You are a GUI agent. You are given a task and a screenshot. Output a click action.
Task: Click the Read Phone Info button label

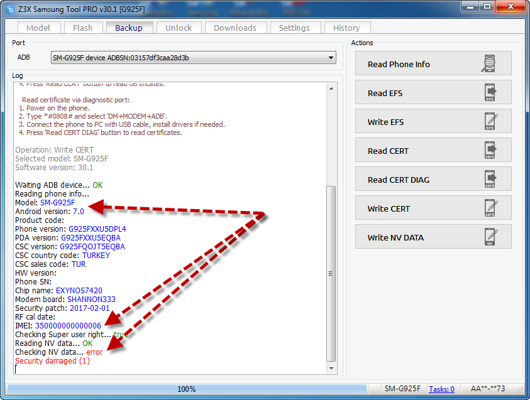pyautogui.click(x=399, y=64)
